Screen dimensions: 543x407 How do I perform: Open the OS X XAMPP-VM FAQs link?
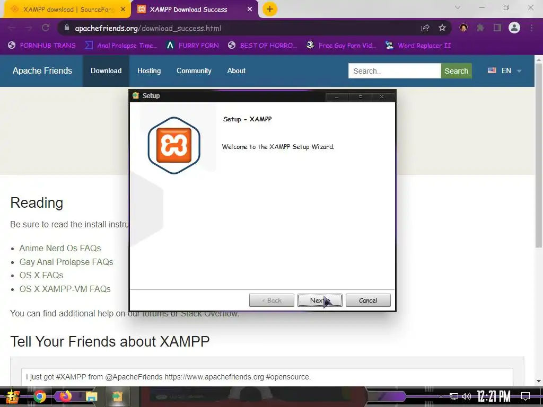pos(65,289)
